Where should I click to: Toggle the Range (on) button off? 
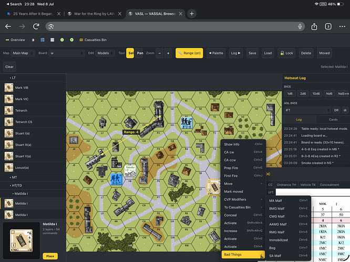189,53
